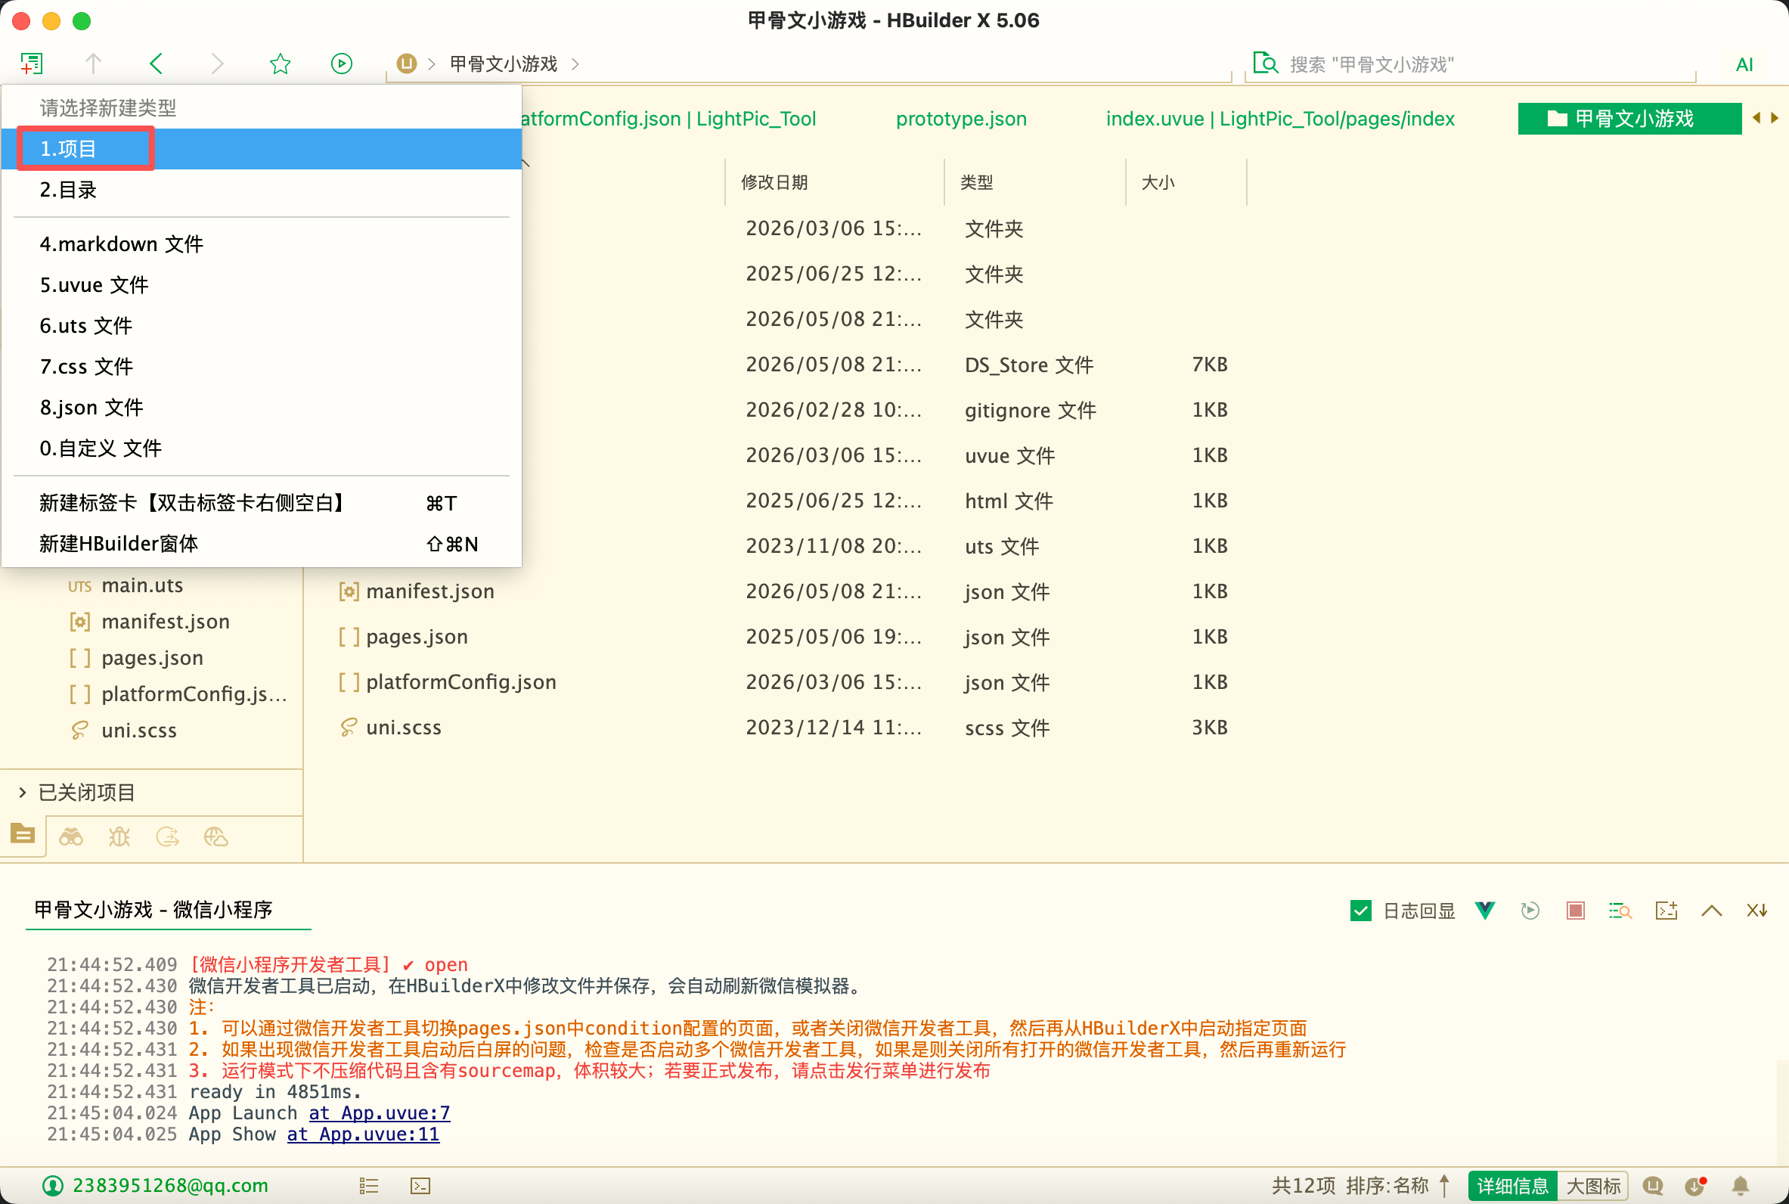This screenshot has height=1204, width=1789.
Task: Stop the running task with red square
Action: point(1576,911)
